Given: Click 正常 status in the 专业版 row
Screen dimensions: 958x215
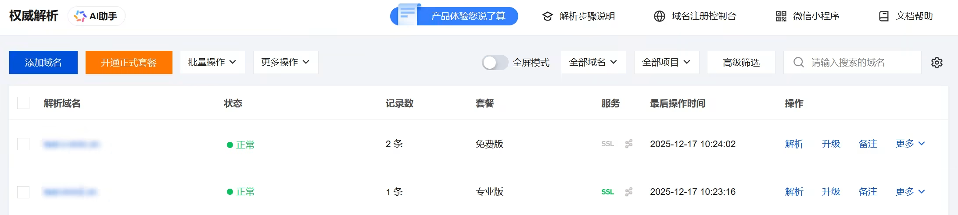Looking at the screenshot, I should point(240,192).
